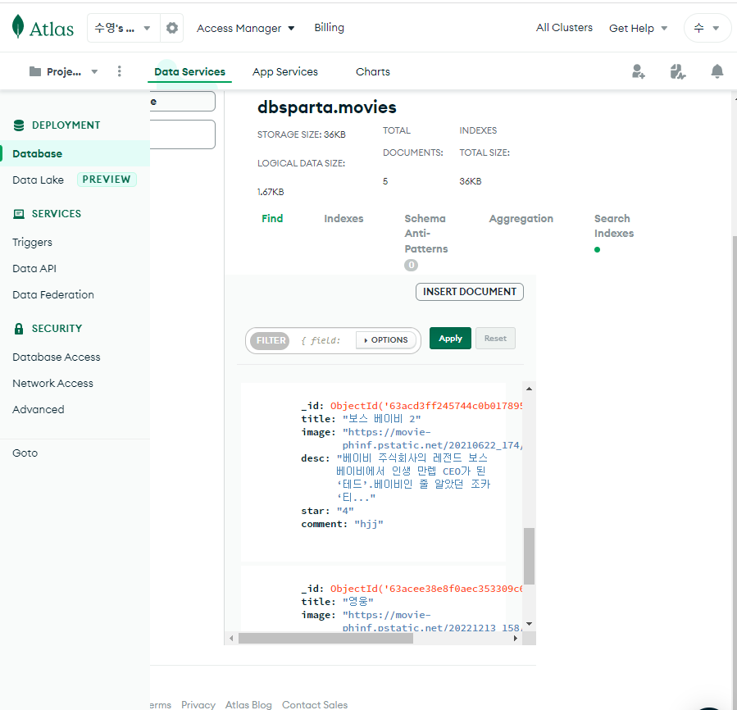This screenshot has height=710, width=737.
Task: Click the filter query input field
Action: click(323, 340)
